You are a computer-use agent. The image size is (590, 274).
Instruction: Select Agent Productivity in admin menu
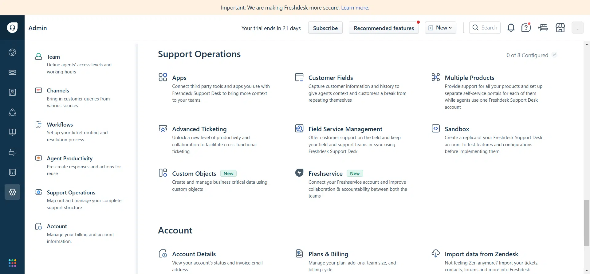[69, 159]
